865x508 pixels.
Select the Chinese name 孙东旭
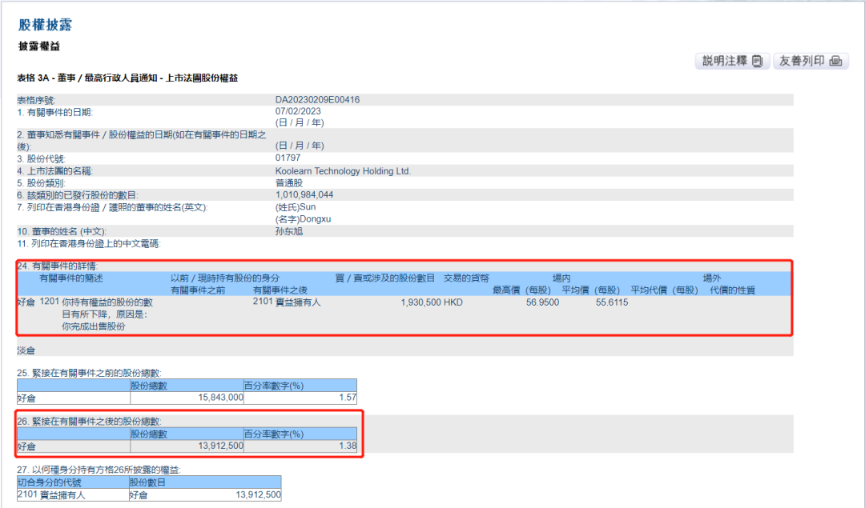pyautogui.click(x=289, y=231)
